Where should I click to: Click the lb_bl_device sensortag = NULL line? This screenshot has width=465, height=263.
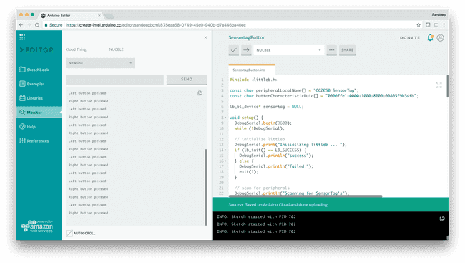click(267, 107)
